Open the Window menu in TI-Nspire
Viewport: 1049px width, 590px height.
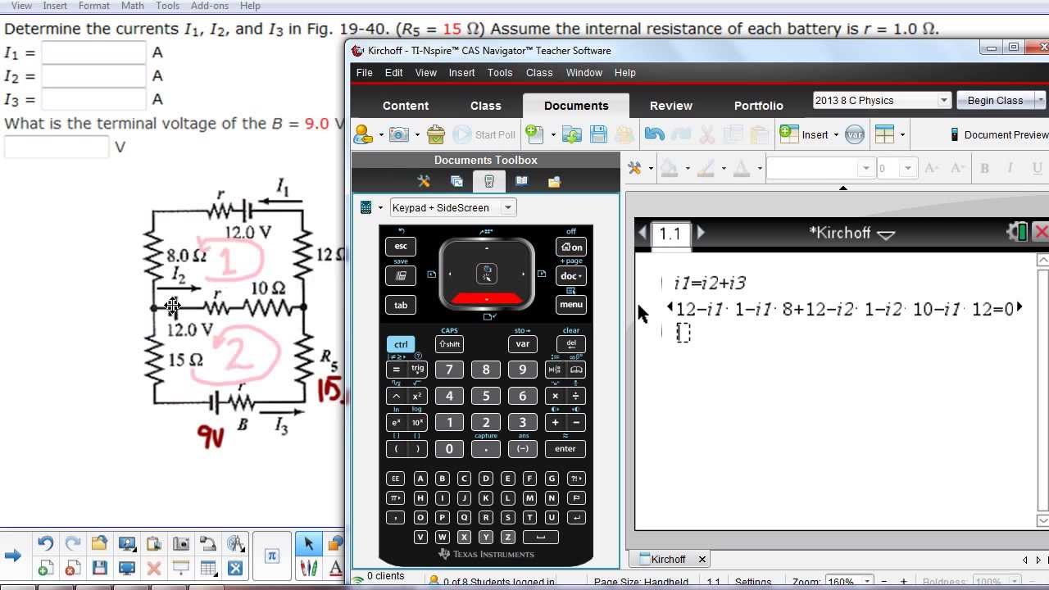click(x=584, y=72)
